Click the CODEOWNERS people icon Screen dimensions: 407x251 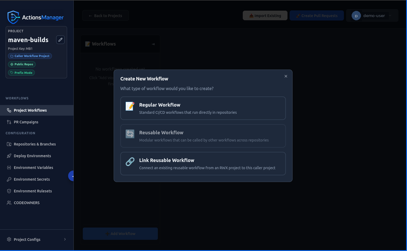click(9, 203)
